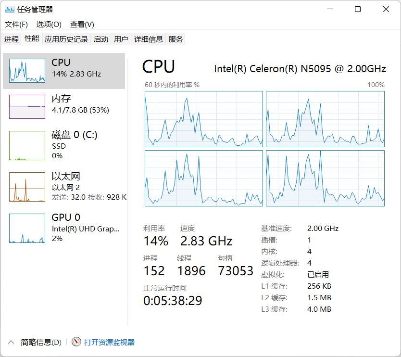Open the 选项 menu
This screenshot has height=357, width=401.
(x=48, y=25)
